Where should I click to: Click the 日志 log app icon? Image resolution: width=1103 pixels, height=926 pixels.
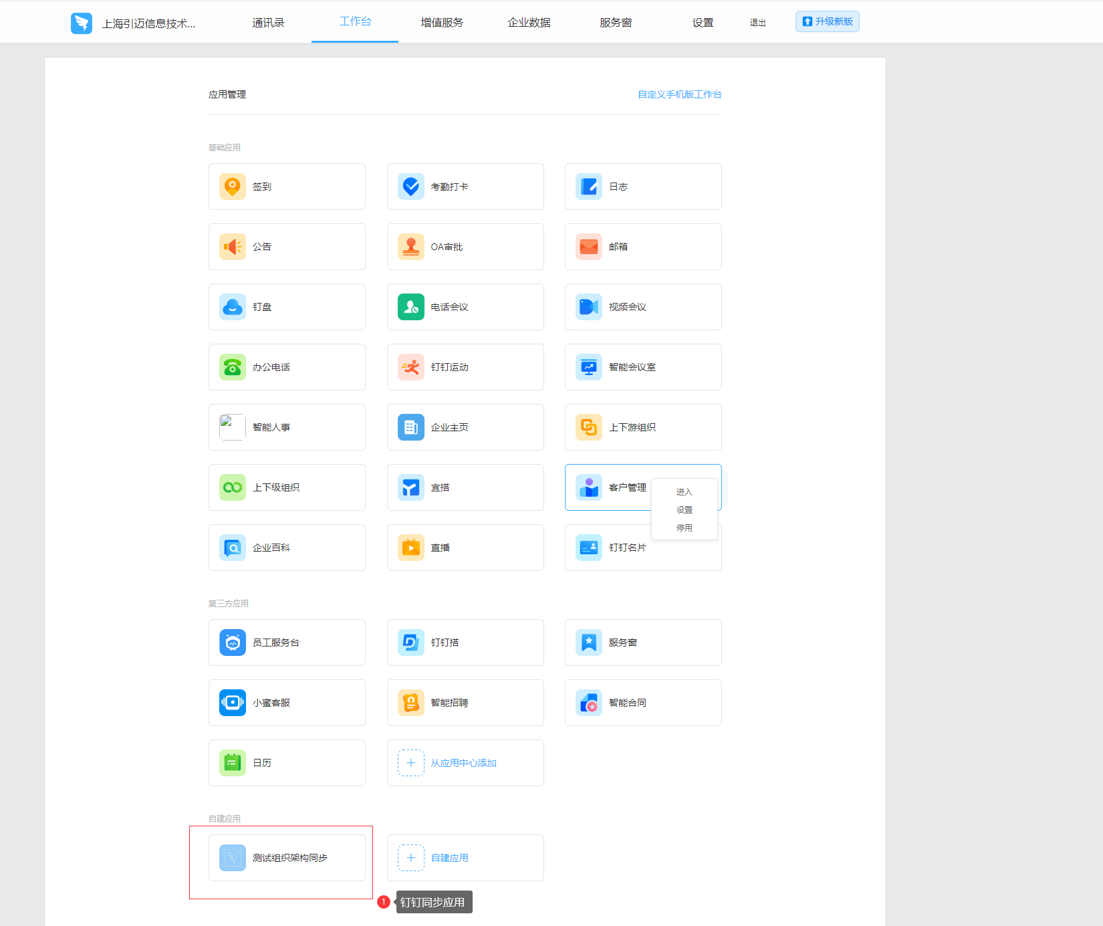[x=589, y=187]
